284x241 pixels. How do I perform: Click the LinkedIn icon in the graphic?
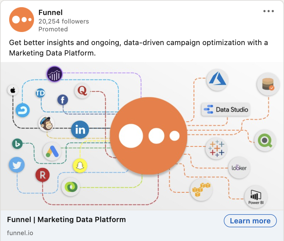click(x=80, y=130)
